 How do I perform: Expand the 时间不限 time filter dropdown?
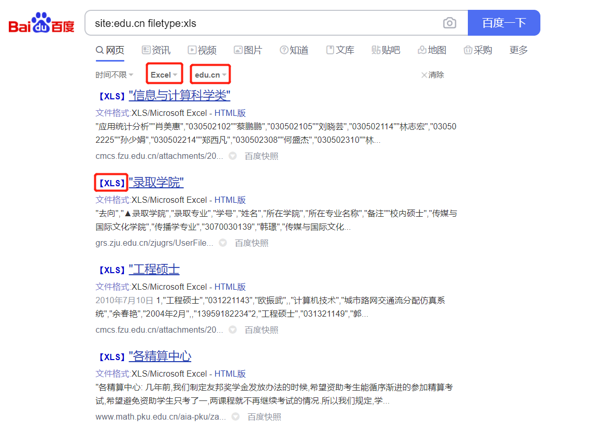tap(114, 75)
